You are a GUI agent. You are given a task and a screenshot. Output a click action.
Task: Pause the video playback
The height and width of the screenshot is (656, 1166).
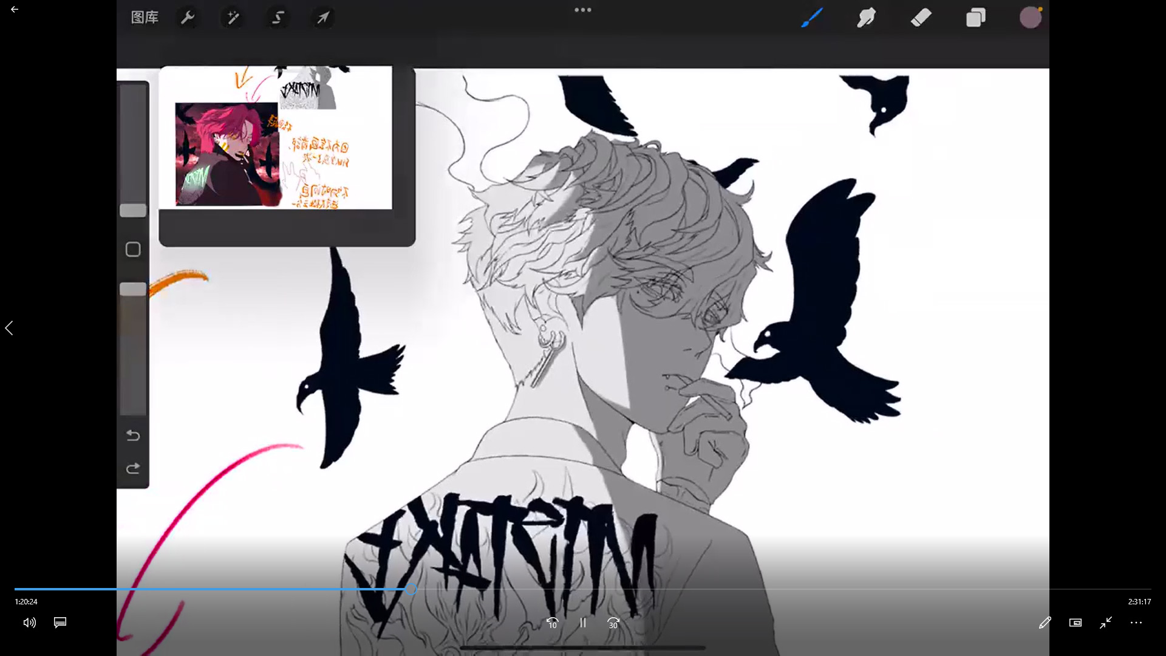pyautogui.click(x=583, y=623)
